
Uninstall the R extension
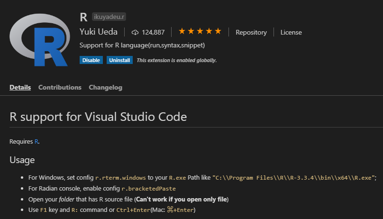click(119, 60)
